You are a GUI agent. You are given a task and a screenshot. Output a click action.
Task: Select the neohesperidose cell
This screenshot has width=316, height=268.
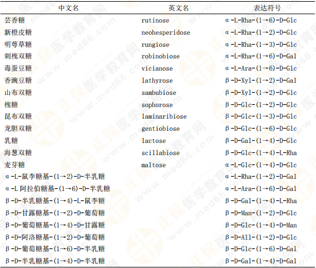(166, 32)
